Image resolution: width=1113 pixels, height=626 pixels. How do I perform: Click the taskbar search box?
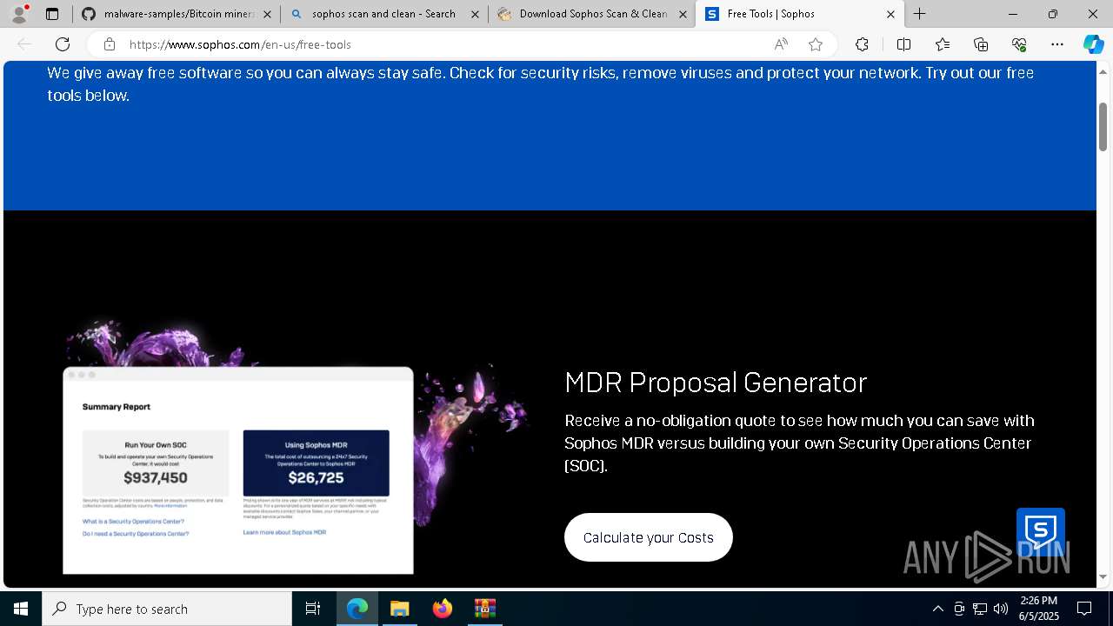[167, 609]
